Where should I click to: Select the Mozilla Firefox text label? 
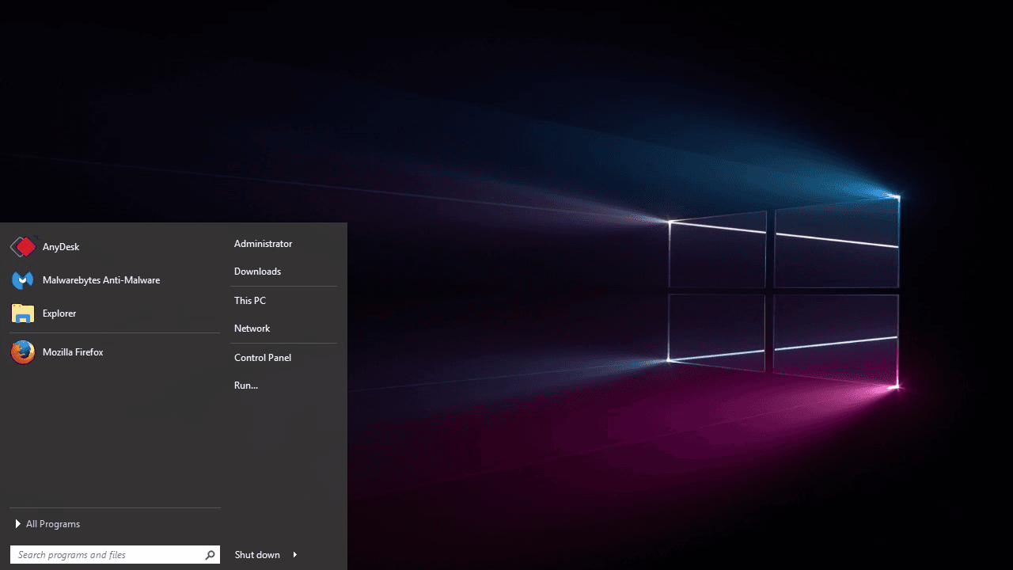pyautogui.click(x=73, y=351)
